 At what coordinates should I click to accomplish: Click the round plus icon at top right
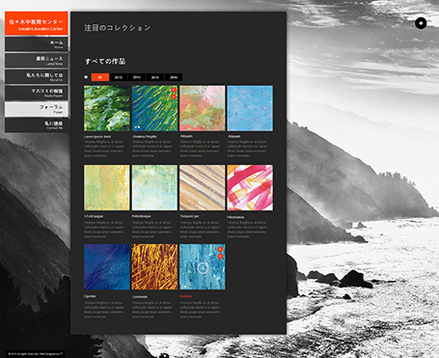[x=421, y=23]
